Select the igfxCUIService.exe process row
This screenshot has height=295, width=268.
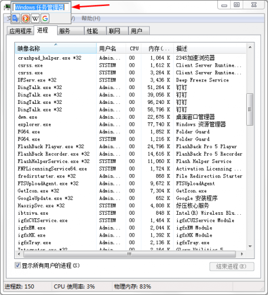click(x=131, y=221)
